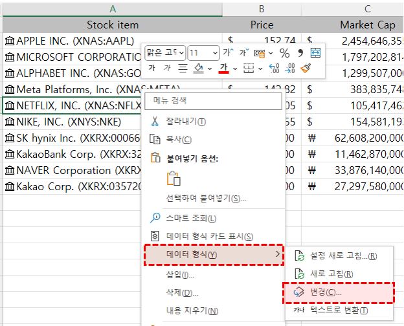Open the 데이터 형식(Y) submenu
Screen dimensions: 404x326
214,255
